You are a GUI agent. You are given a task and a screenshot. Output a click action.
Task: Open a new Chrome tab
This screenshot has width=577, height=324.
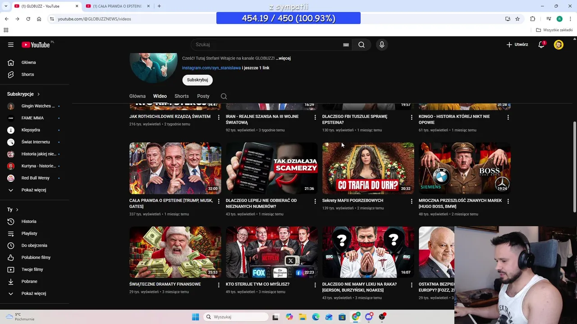pyautogui.click(x=159, y=6)
